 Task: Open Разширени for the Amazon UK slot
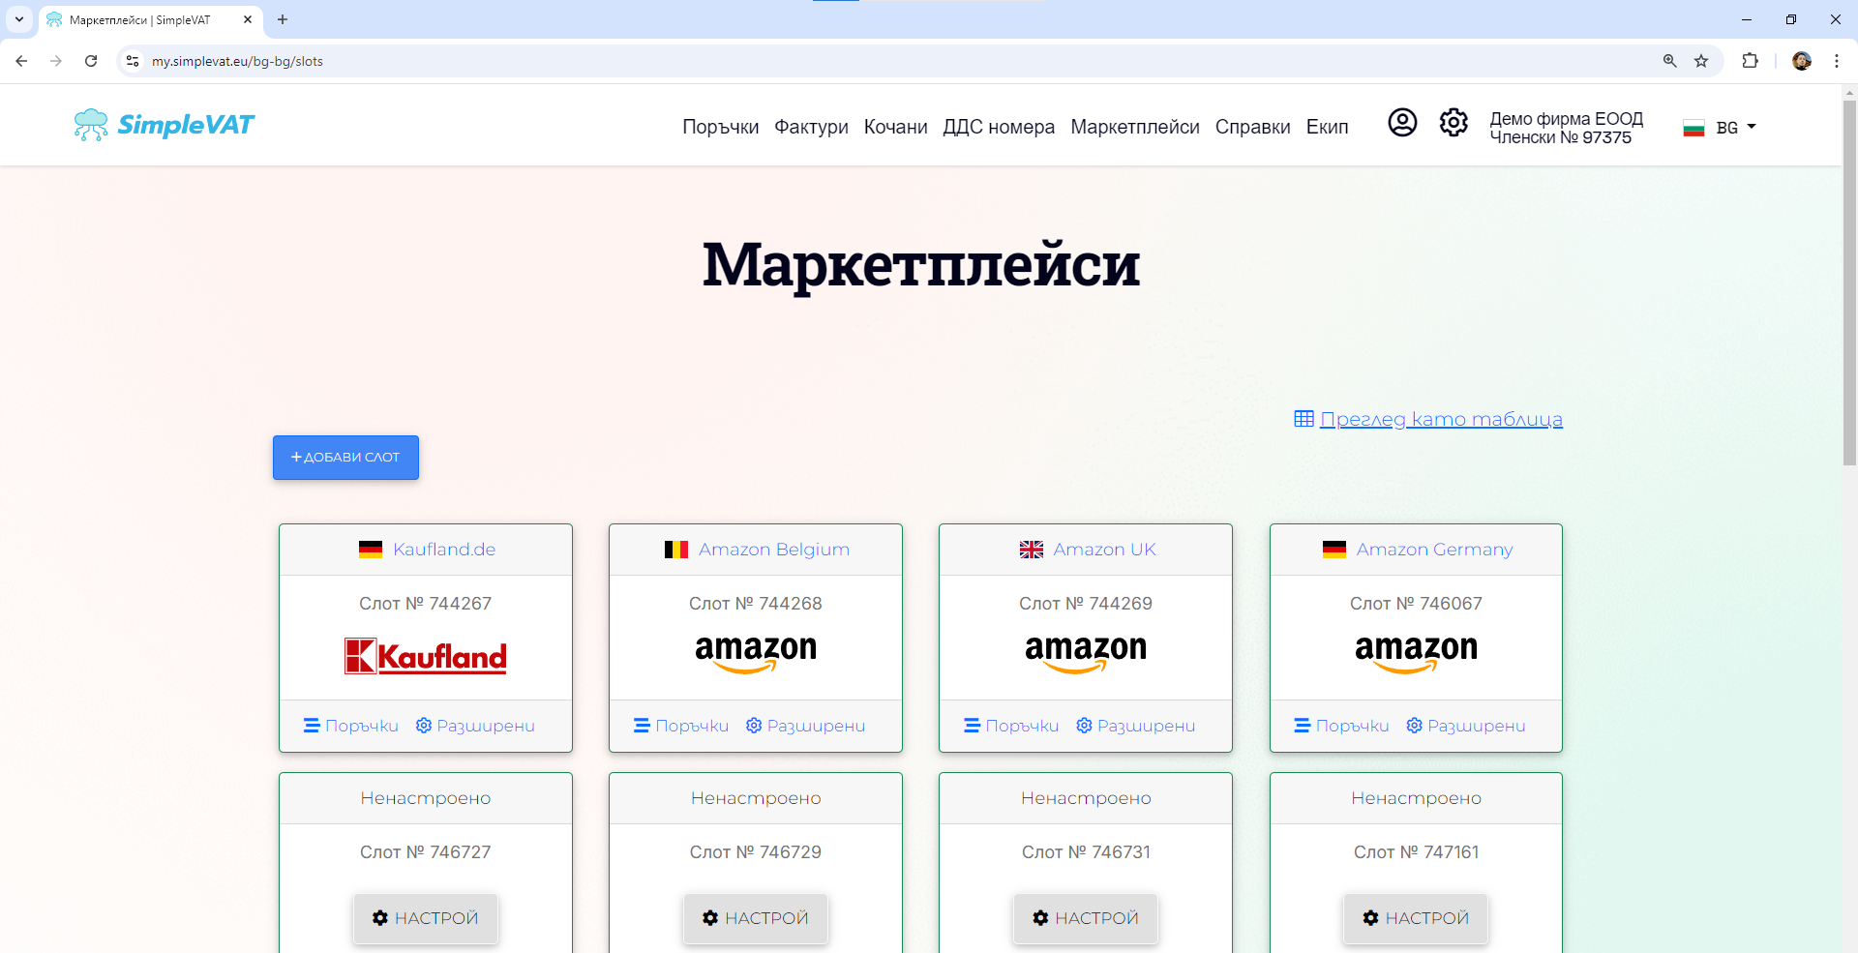(1135, 726)
